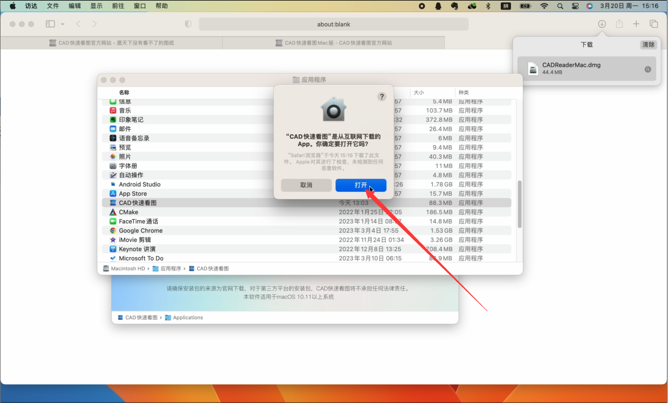Open the 前往 menu
Image resolution: width=668 pixels, height=403 pixels.
point(118,6)
